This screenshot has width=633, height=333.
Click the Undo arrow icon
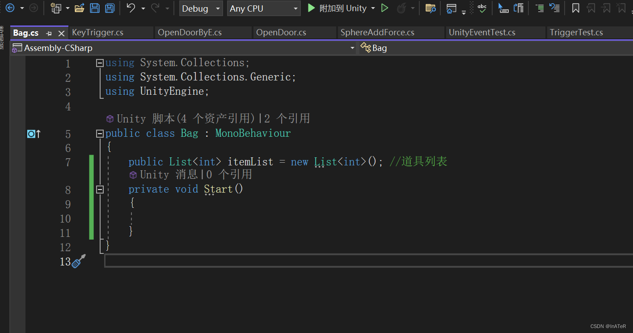coord(132,8)
